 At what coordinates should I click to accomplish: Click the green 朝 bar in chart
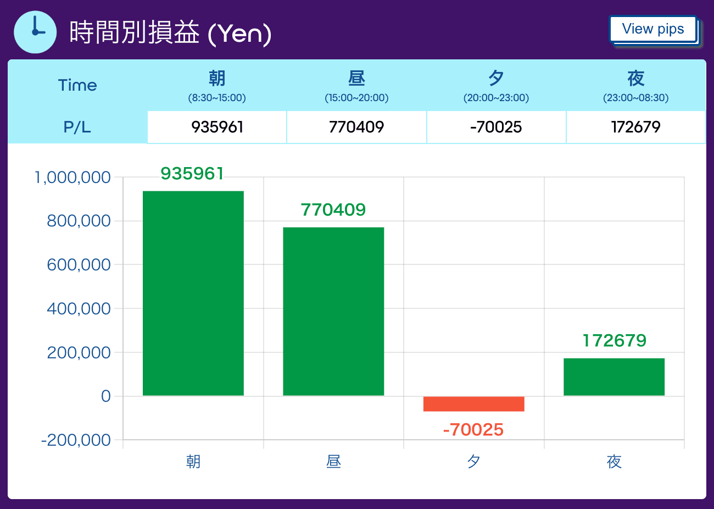(193, 294)
